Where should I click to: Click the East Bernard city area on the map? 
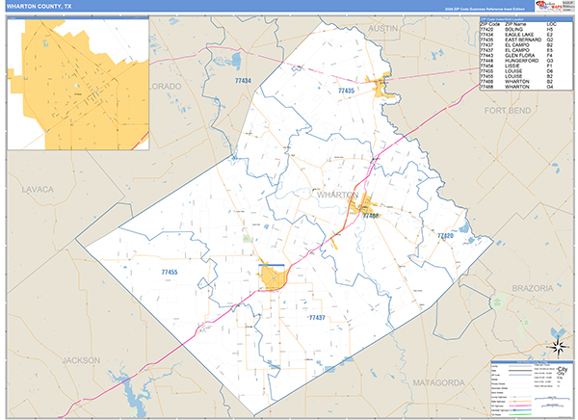[x=381, y=86]
